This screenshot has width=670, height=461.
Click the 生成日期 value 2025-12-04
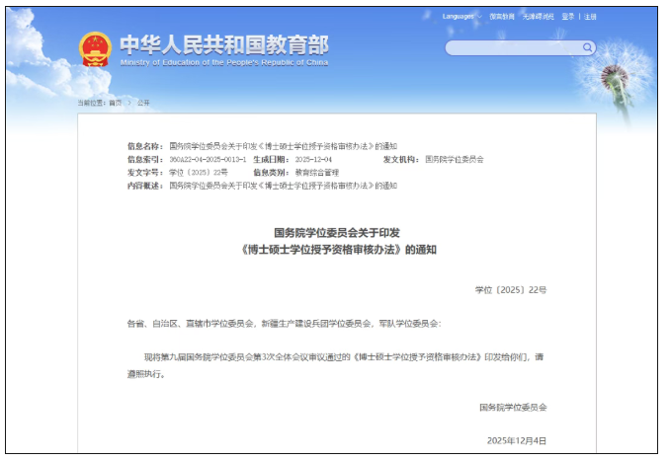(x=312, y=159)
